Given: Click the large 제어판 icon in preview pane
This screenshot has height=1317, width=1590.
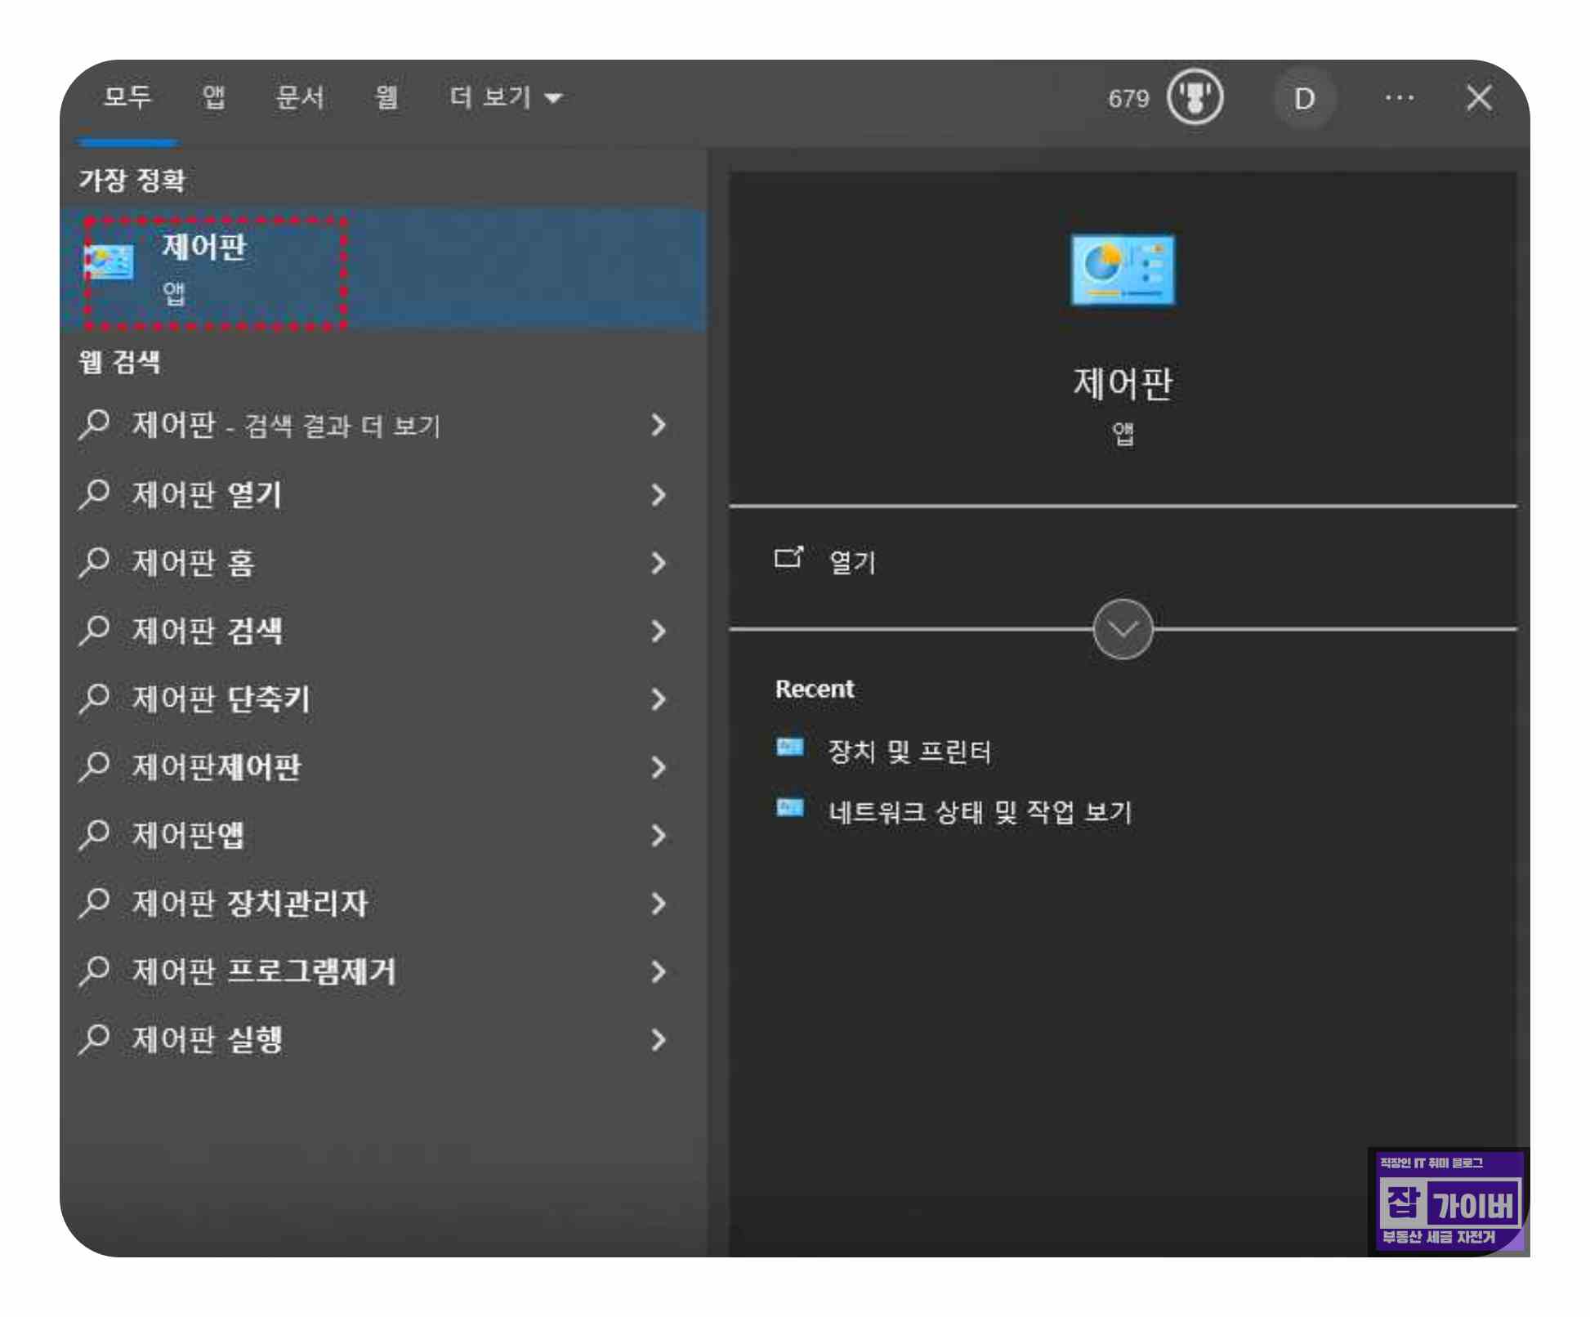Looking at the screenshot, I should tap(1123, 270).
